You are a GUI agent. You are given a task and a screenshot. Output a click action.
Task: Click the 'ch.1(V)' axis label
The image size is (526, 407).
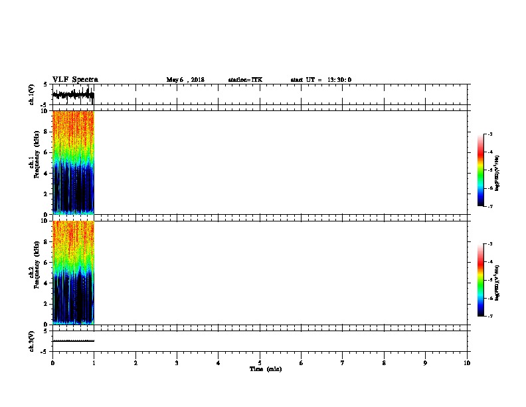pyautogui.click(x=31, y=94)
